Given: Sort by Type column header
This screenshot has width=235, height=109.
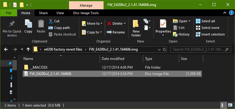Looking at the screenshot, I should (161, 59).
